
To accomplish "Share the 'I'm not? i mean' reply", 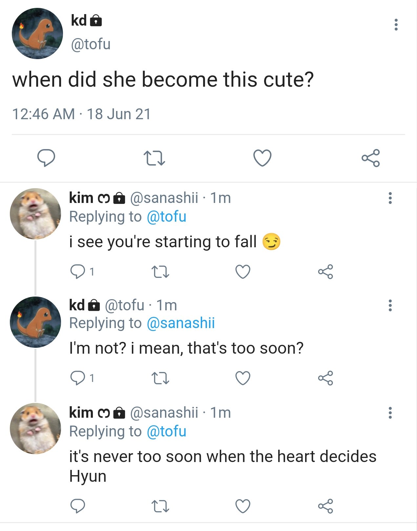I will 325,378.
